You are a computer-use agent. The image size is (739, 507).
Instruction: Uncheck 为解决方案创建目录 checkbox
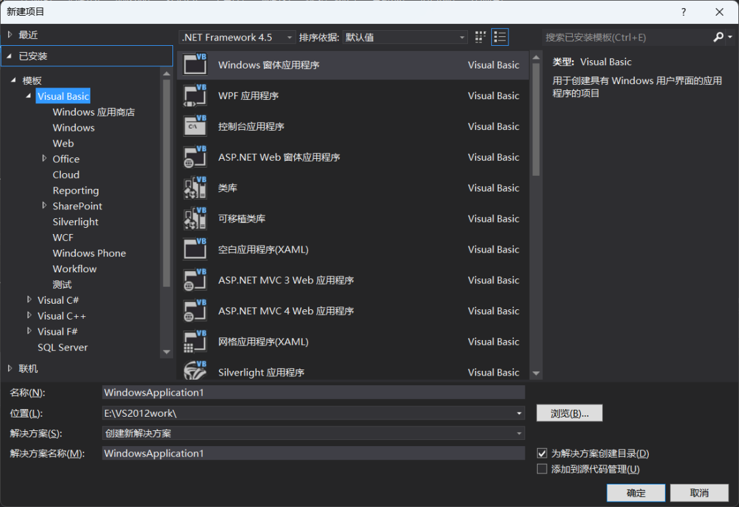coord(541,453)
